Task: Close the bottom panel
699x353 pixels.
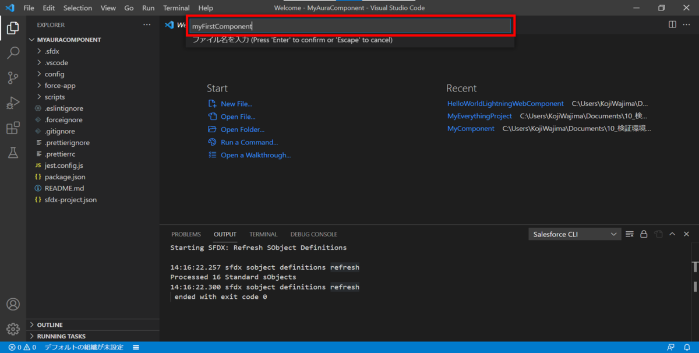Action: pos(686,234)
